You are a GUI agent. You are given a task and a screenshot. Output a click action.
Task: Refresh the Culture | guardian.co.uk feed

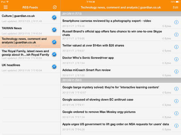(x=54, y=18)
